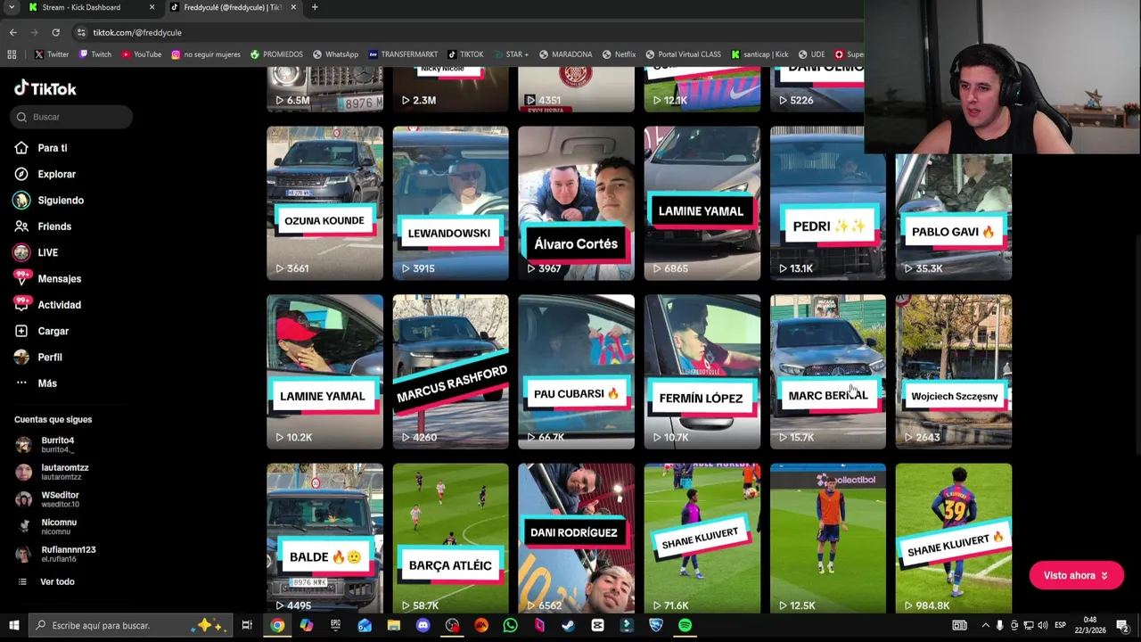1141x642 pixels.
Task: Click the tiktok.com address bar
Action: coord(464,32)
